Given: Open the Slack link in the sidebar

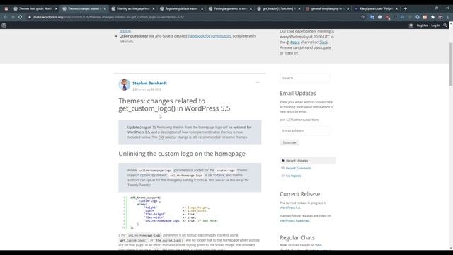Looking at the screenshot, I should (x=323, y=42).
